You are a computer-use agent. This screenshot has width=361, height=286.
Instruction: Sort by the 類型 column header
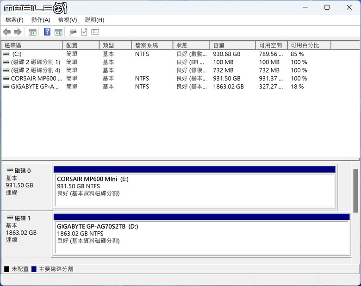pos(116,45)
